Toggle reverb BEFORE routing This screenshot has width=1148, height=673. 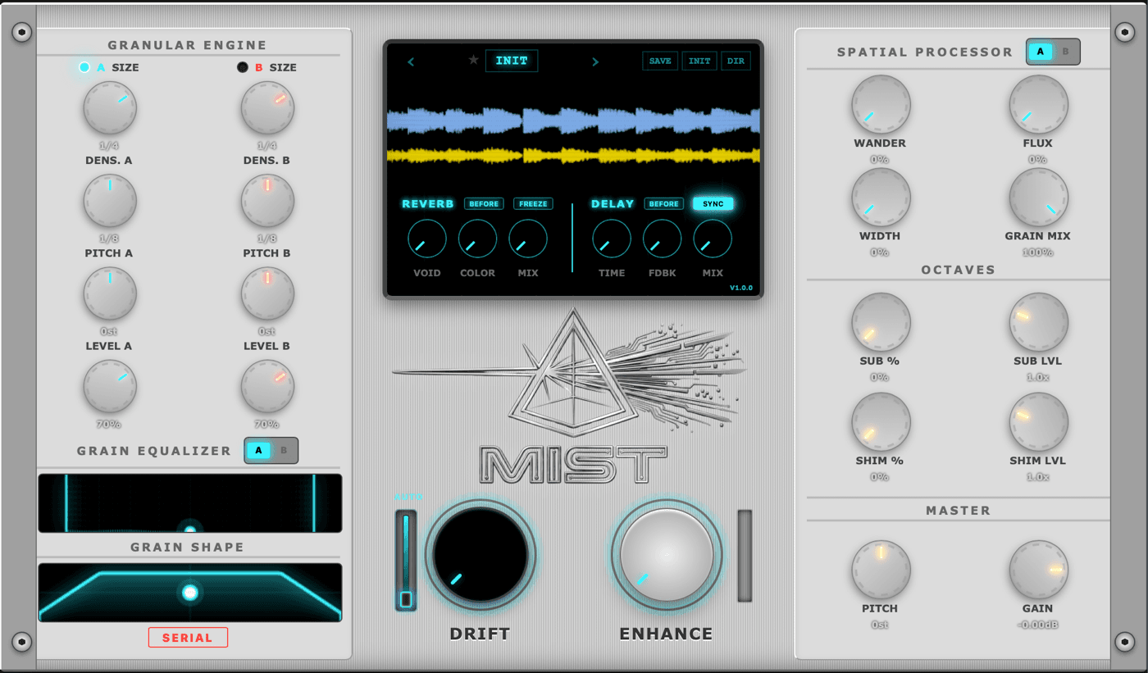point(485,204)
